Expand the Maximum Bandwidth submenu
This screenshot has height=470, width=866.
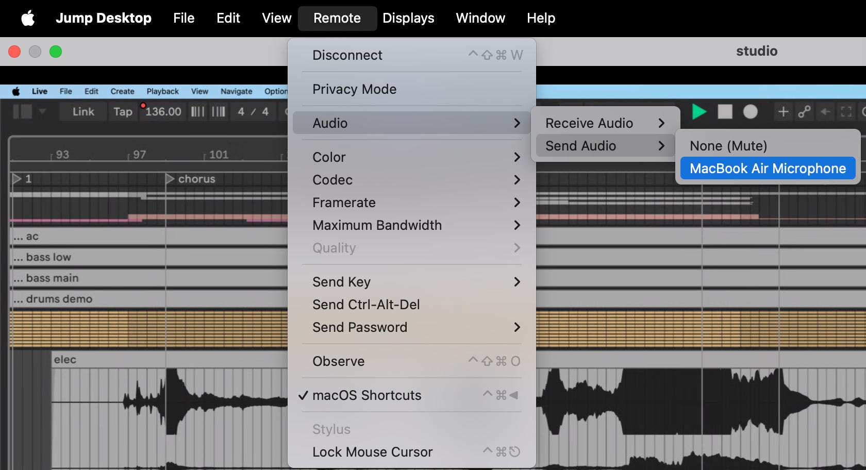pyautogui.click(x=412, y=225)
